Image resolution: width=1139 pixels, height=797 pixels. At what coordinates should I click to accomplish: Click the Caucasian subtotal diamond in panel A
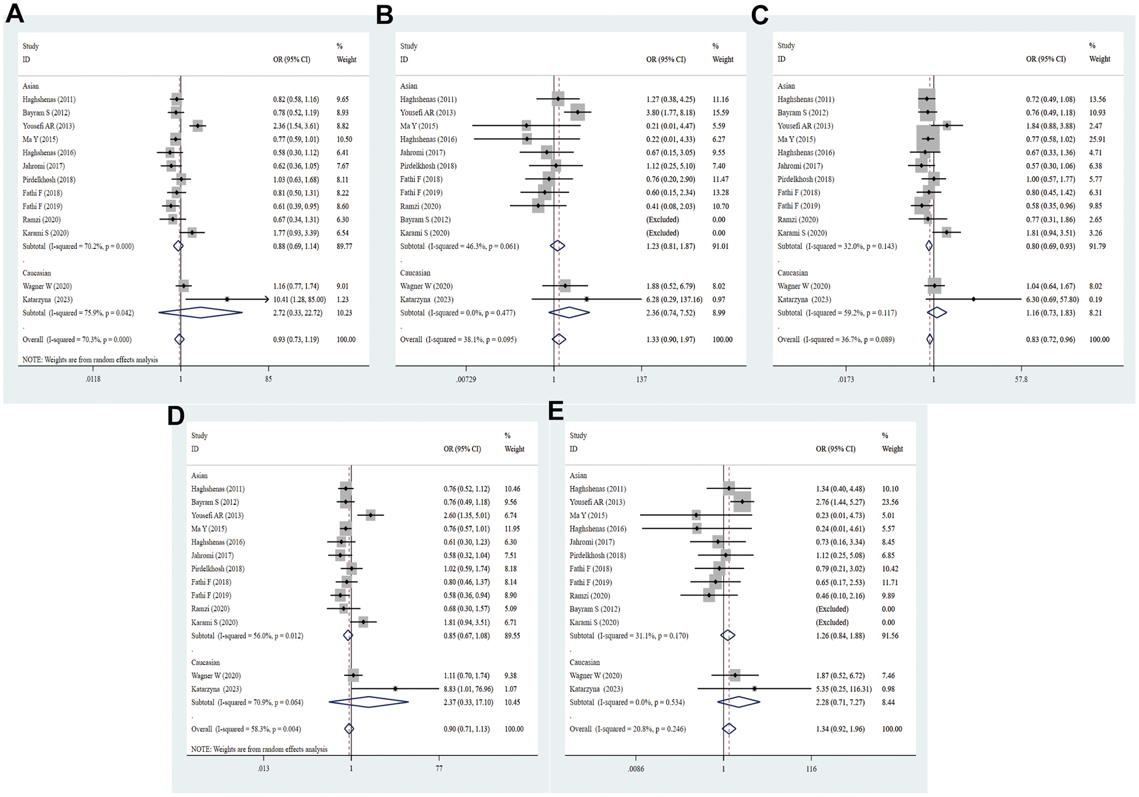pyautogui.click(x=200, y=313)
